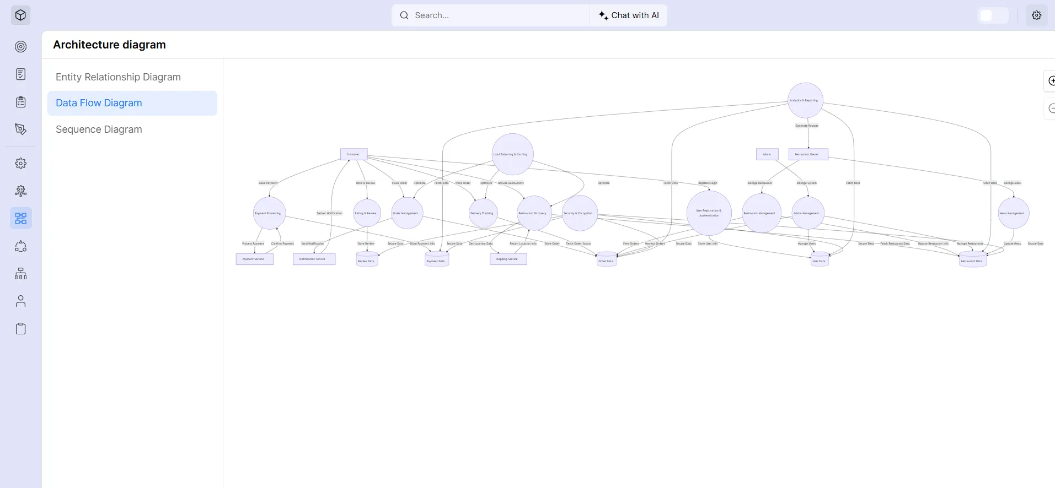Select the active architecture diagram sidebar icon
This screenshot has height=488, width=1055.
(20, 219)
